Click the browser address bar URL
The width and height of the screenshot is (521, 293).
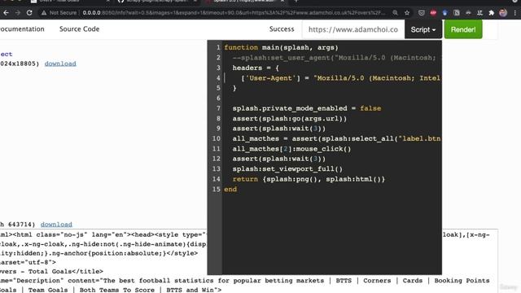[234, 13]
